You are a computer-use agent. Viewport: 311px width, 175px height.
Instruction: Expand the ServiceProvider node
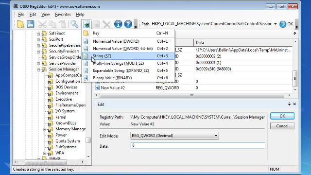(38, 64)
